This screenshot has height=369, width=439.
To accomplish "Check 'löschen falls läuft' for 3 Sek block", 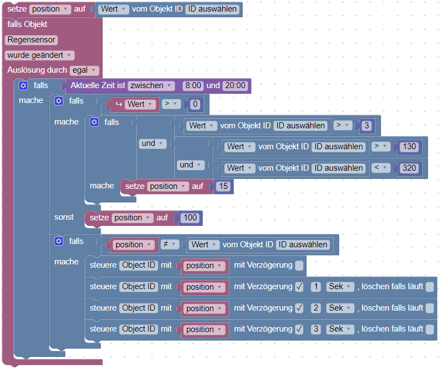I will pyautogui.click(x=430, y=329).
